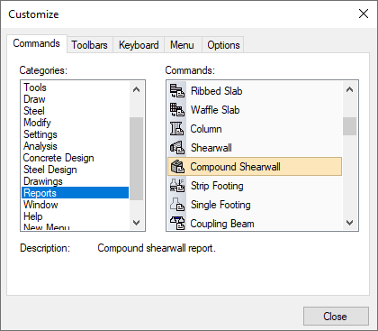
Task: Click Categories list scroll down arrow
Action: (x=137, y=223)
